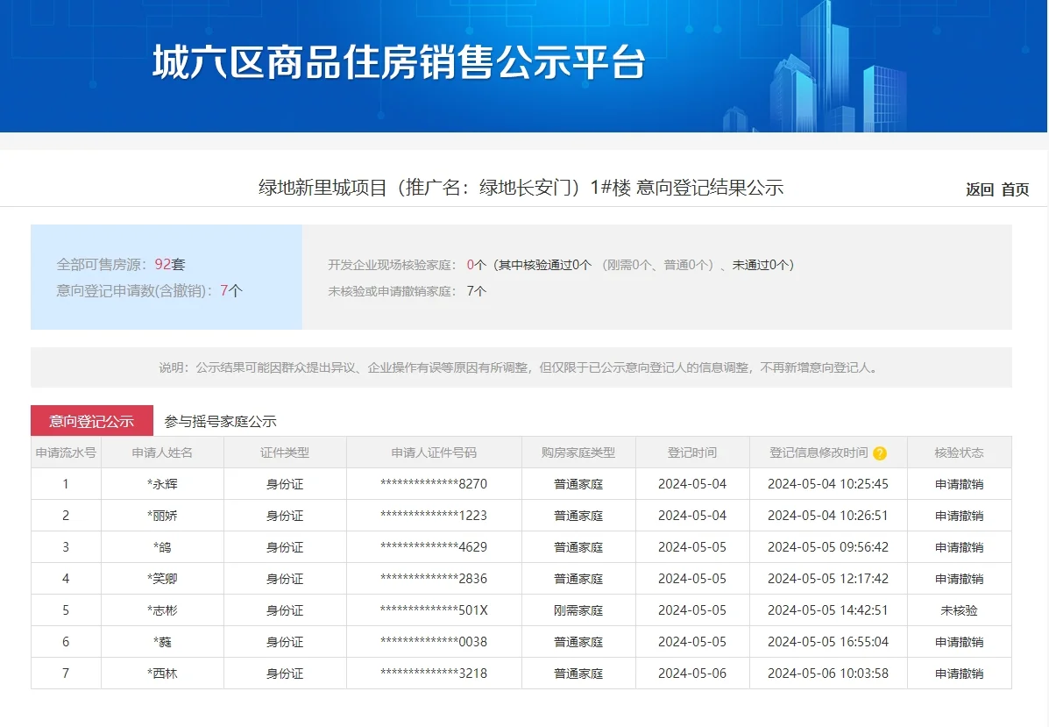The height and width of the screenshot is (727, 1049).
Task: Click the 证件类型 column header
Action: point(284,453)
